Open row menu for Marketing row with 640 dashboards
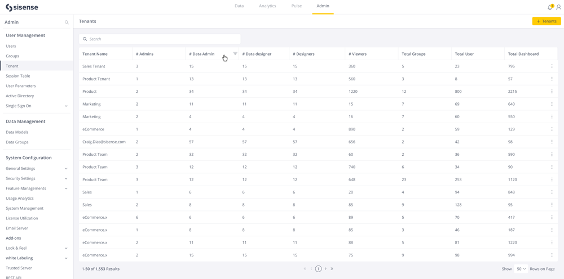Image resolution: width=564 pixels, height=279 pixels. (552, 104)
